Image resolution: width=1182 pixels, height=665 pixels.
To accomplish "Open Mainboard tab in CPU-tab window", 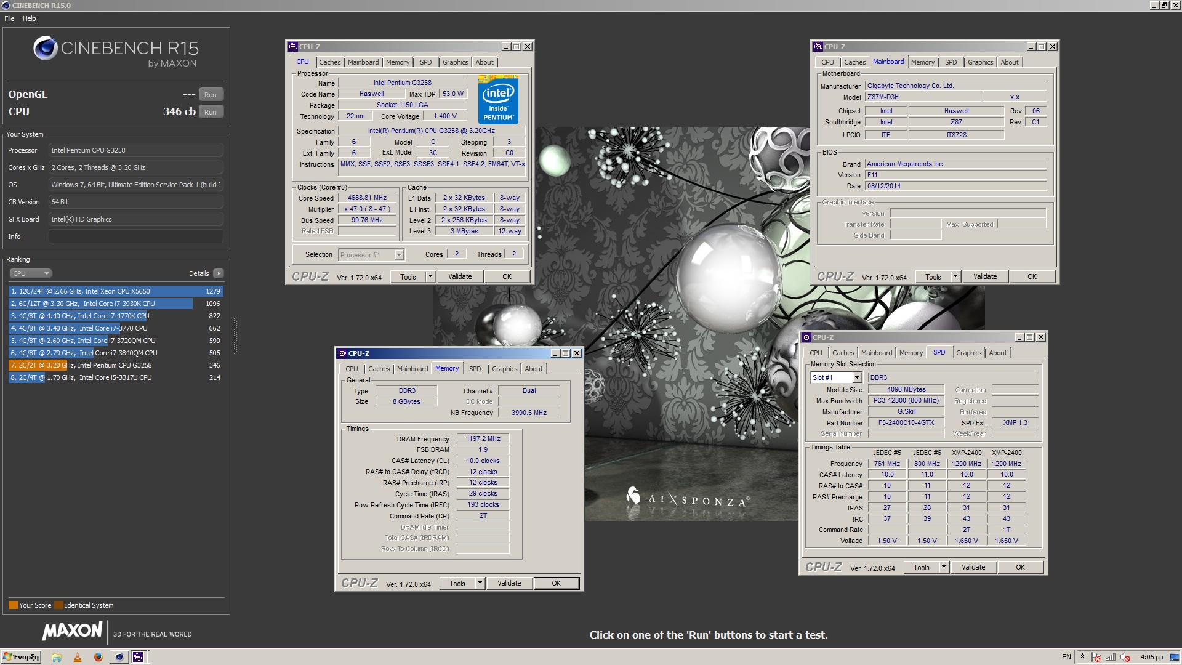I will tap(363, 62).
